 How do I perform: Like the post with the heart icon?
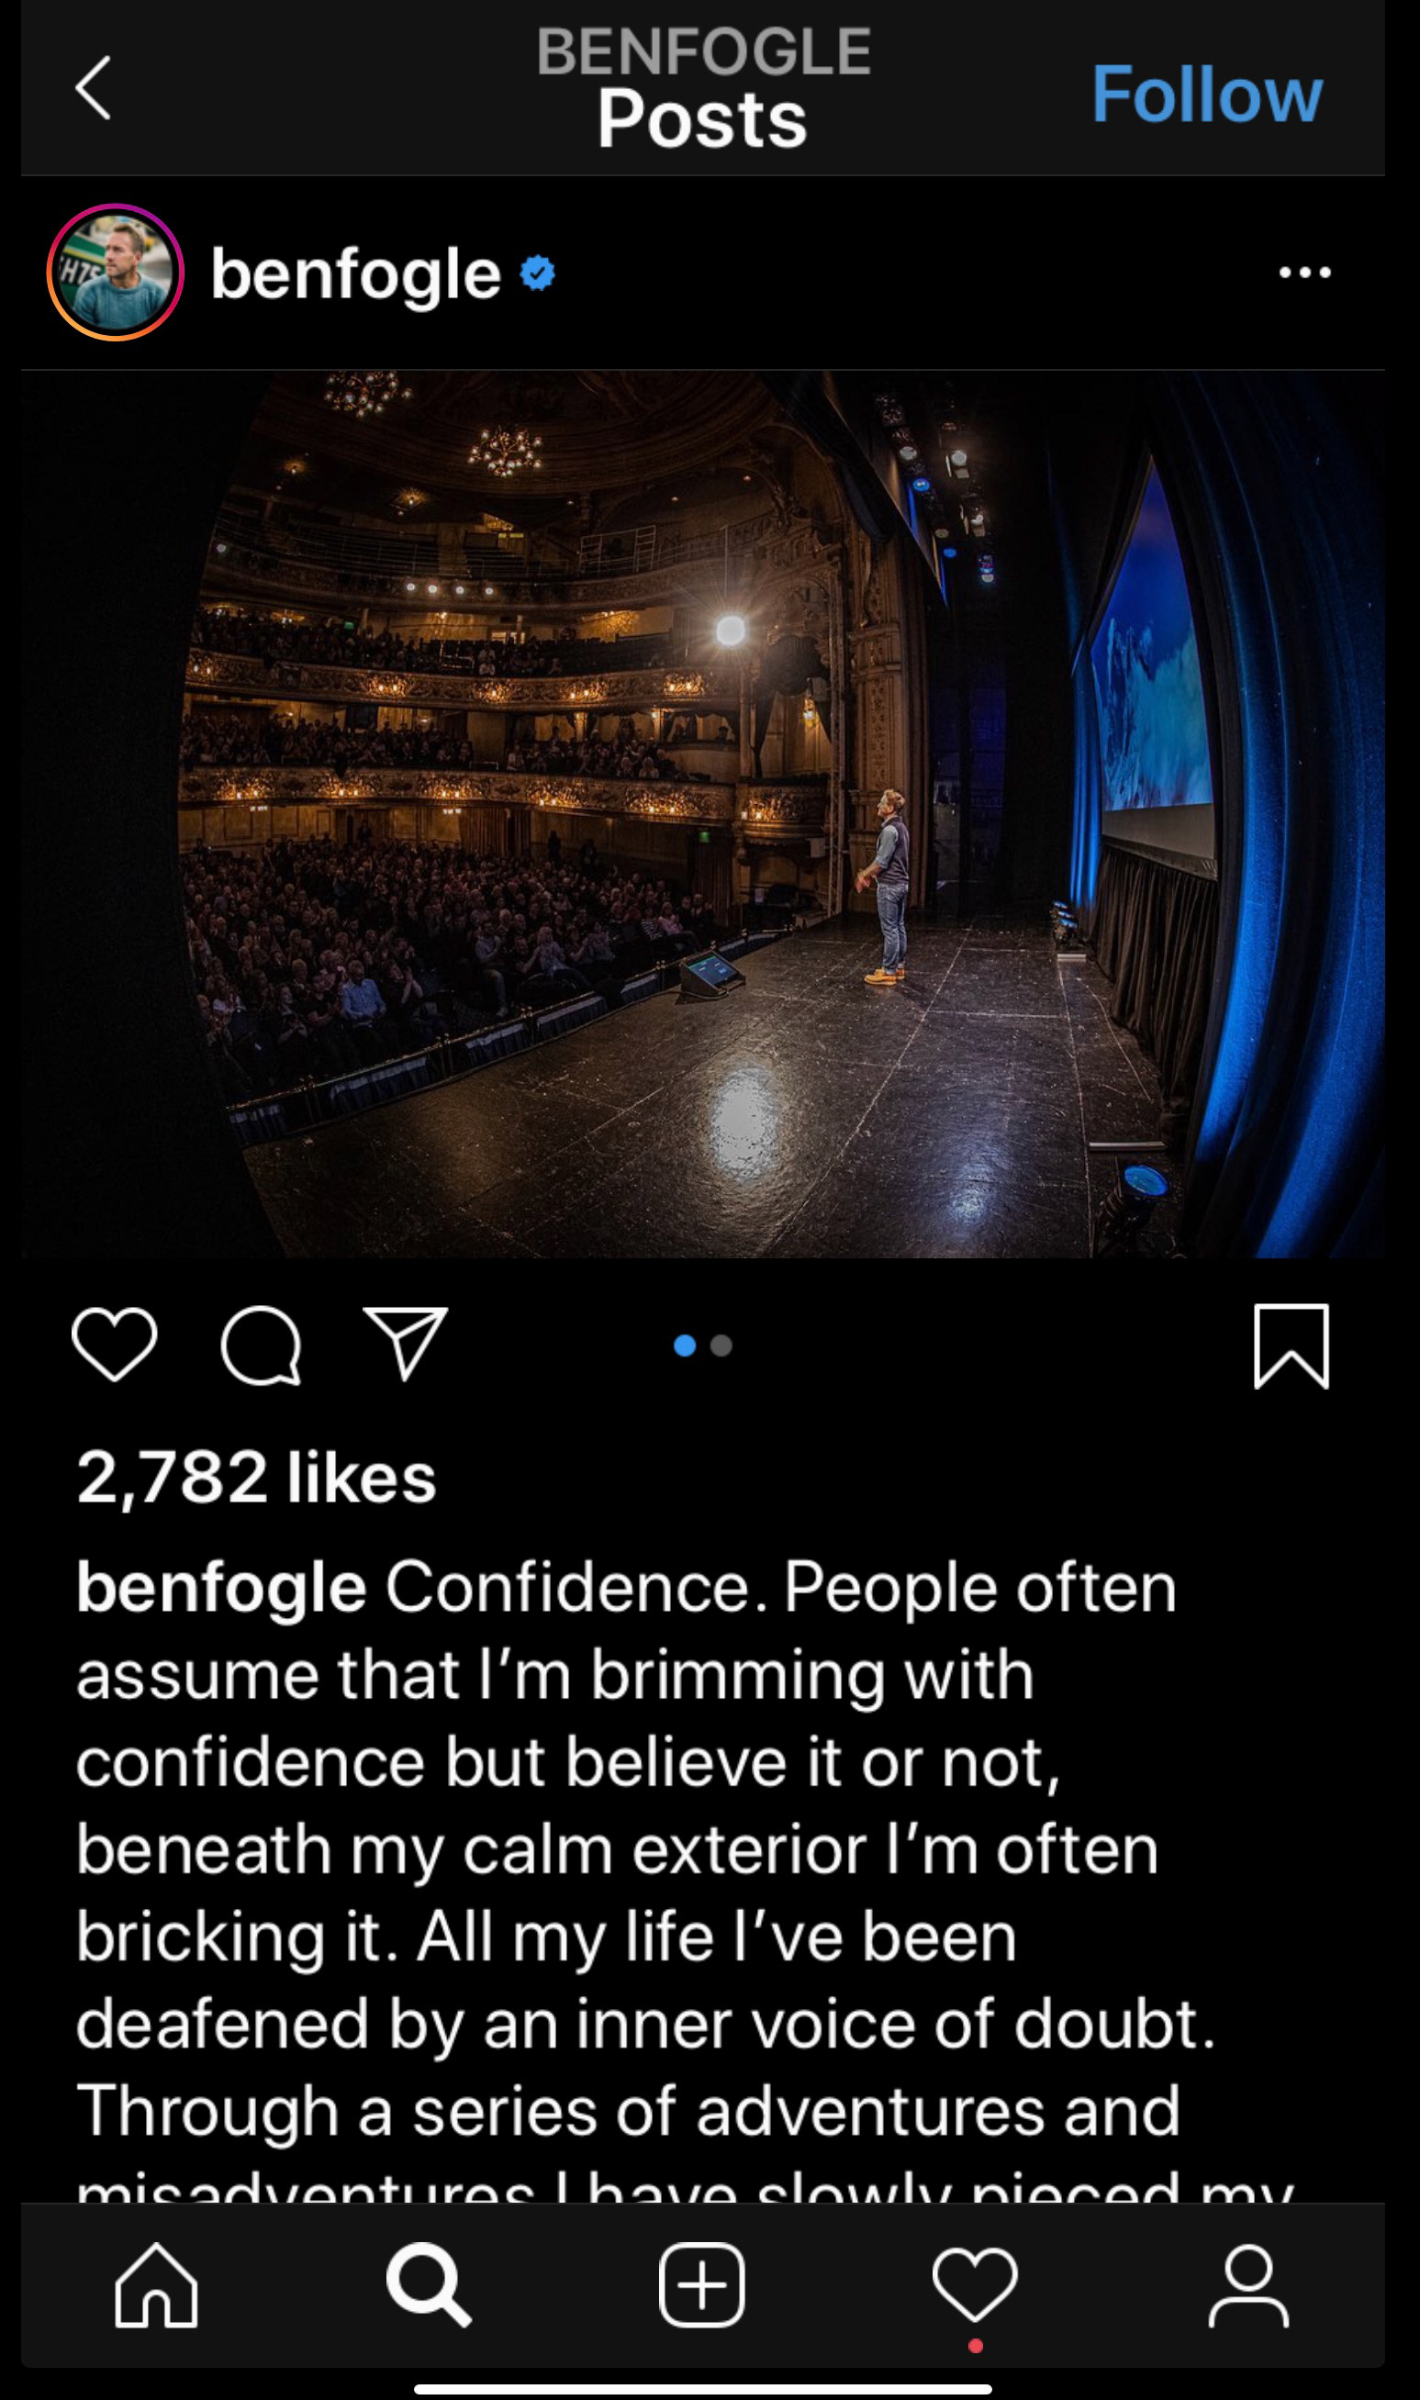(115, 1344)
